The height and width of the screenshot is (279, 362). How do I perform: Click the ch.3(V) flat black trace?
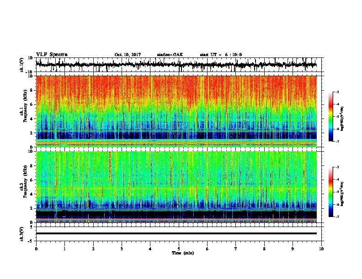pos(176,233)
